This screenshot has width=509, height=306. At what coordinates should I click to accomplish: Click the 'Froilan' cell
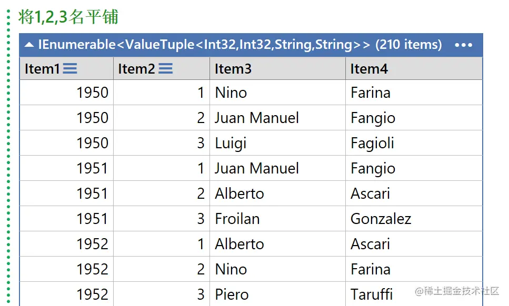[x=277, y=219]
